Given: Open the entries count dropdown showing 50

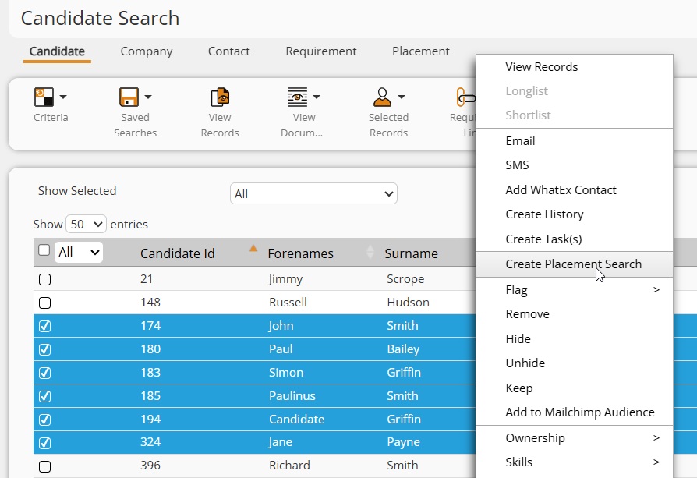Looking at the screenshot, I should (87, 225).
